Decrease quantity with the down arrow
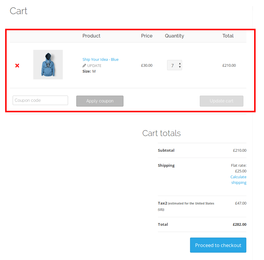264x260 pixels. [x=180, y=67]
